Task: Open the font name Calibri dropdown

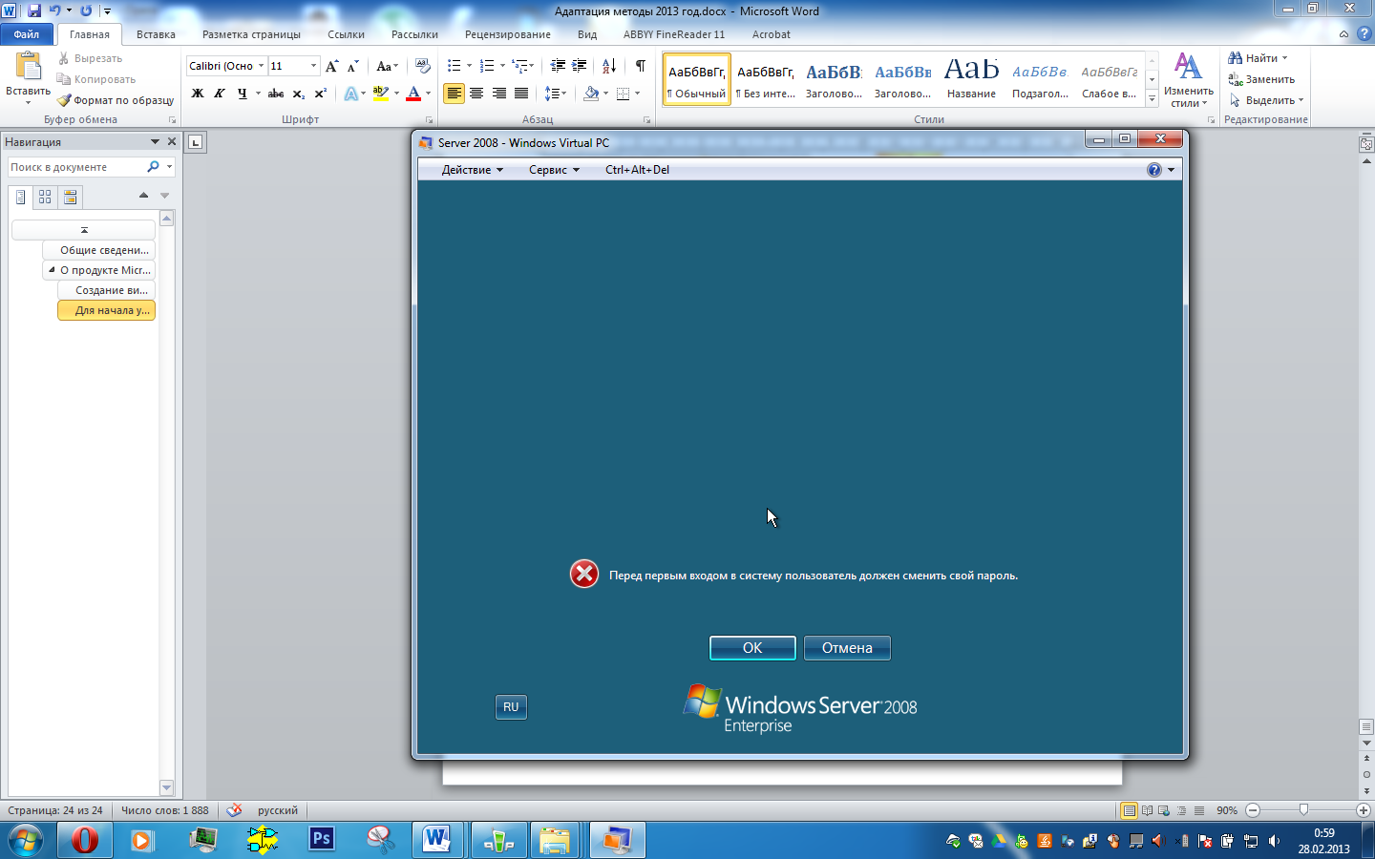Action: (261, 66)
